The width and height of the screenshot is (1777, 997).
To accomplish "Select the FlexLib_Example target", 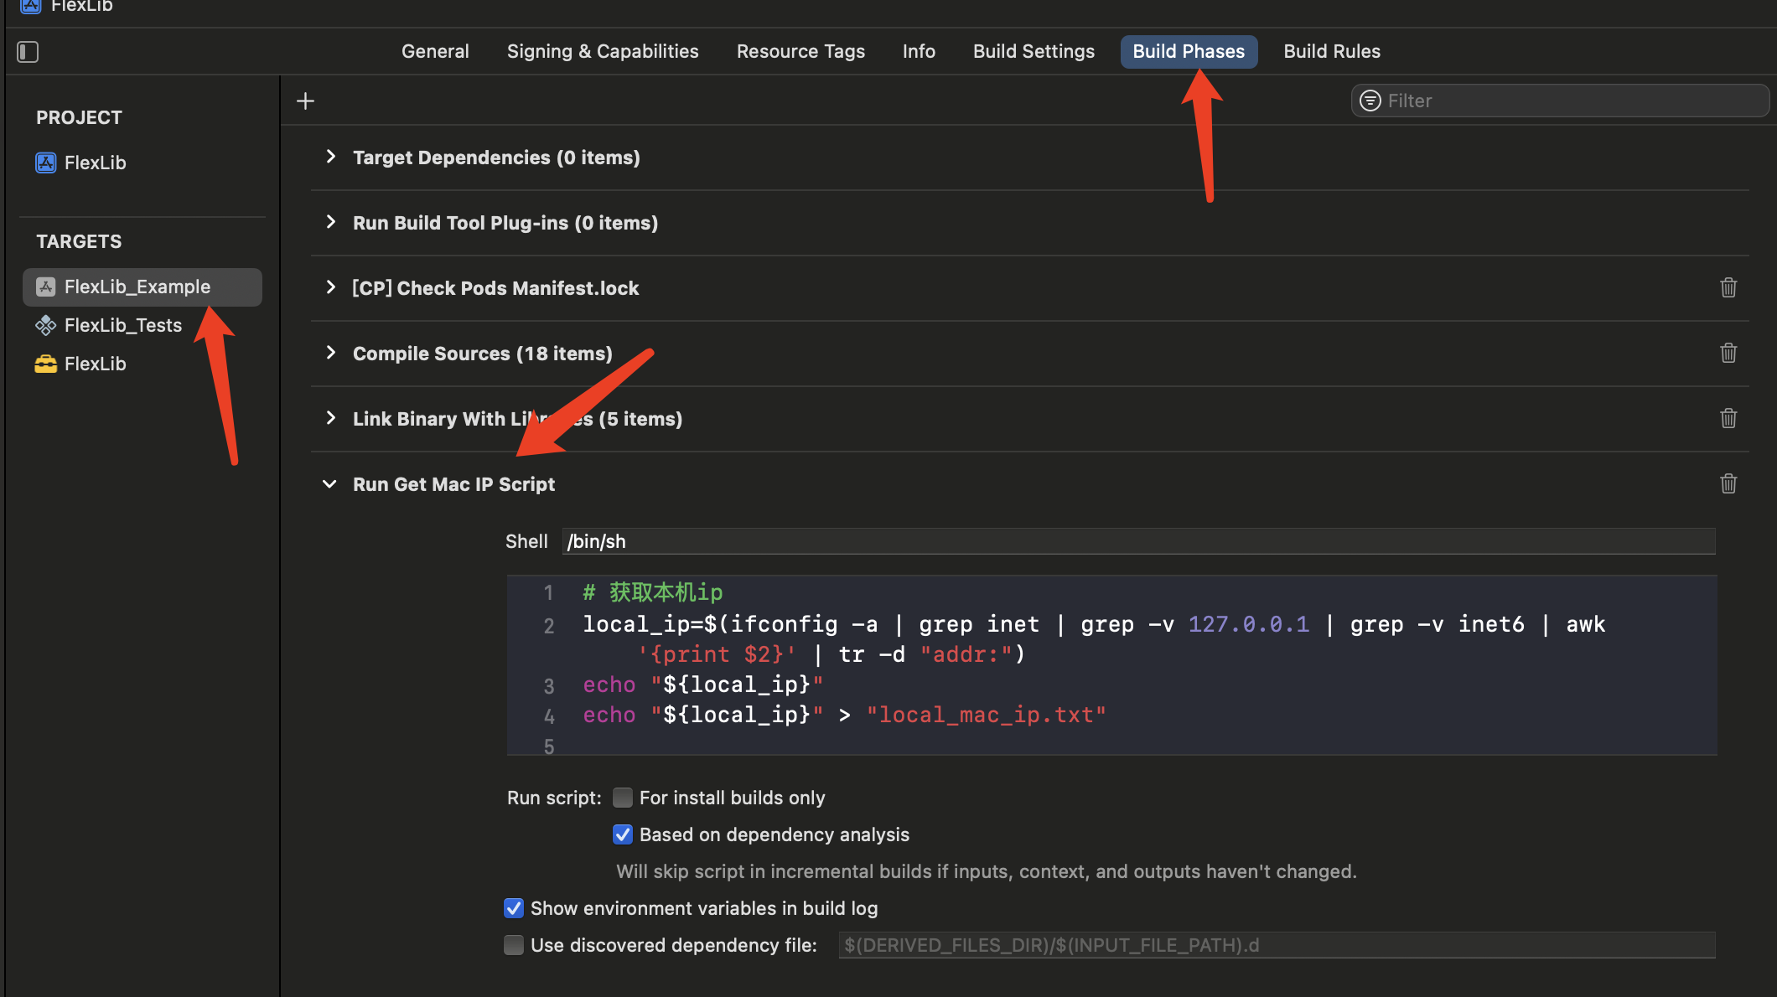I will click(x=137, y=287).
